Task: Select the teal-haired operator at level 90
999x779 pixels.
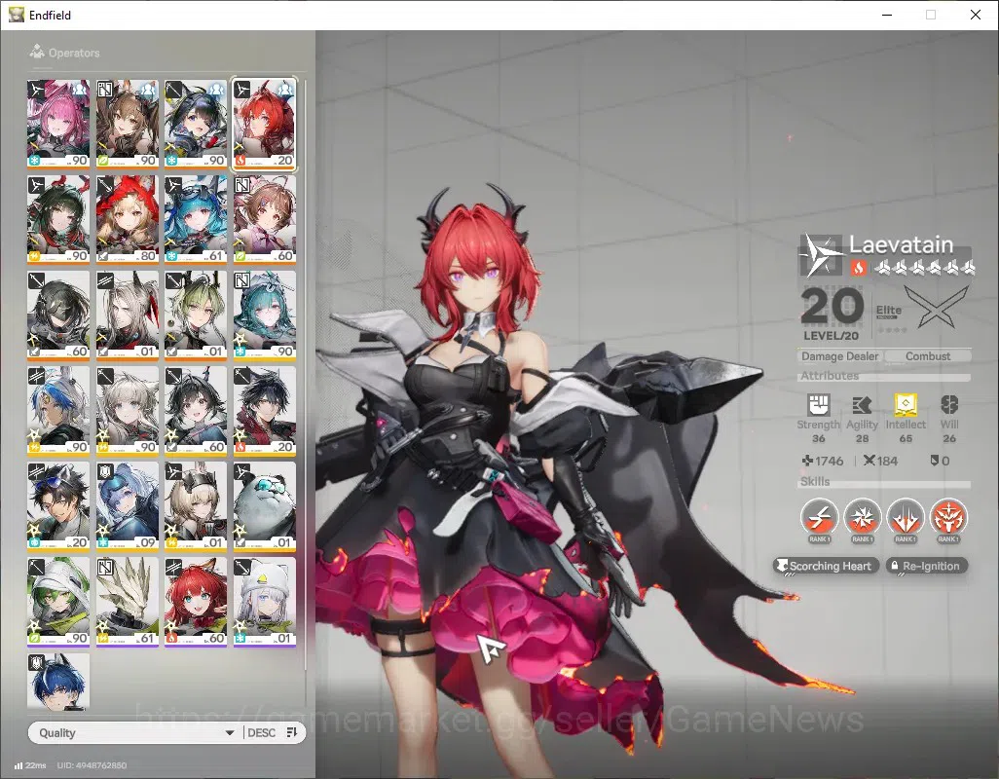Action: pos(265,315)
